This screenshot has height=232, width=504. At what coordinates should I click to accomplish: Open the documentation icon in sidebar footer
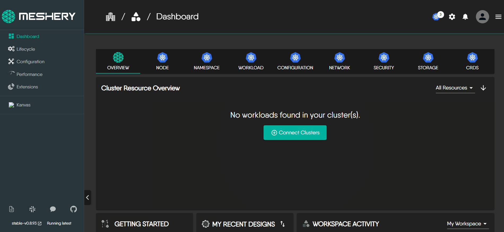[11, 209]
